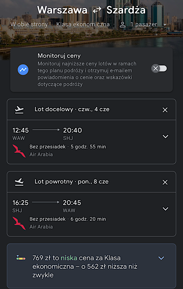Click the price level gauge icon
The image size is (183, 289).
tap(21, 258)
